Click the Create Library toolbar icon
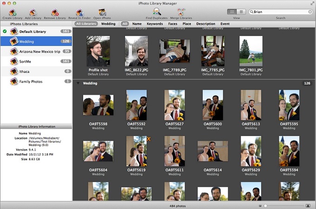Image resolution: width=316 pixels, height=209 pixels. click(13, 12)
